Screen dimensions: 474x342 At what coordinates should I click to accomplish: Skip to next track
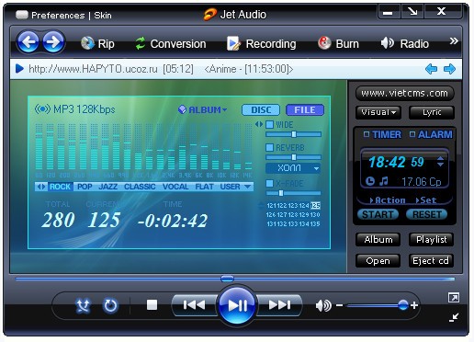pos(279,305)
